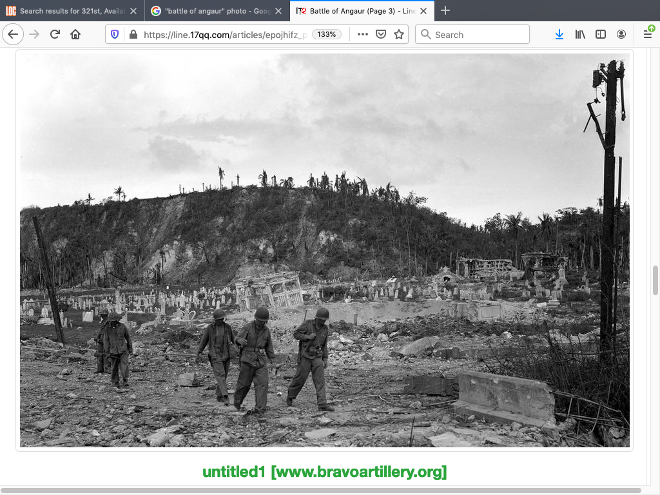Expand the page actions three-dot menu
Screen dimensions: 660x495
tap(363, 35)
